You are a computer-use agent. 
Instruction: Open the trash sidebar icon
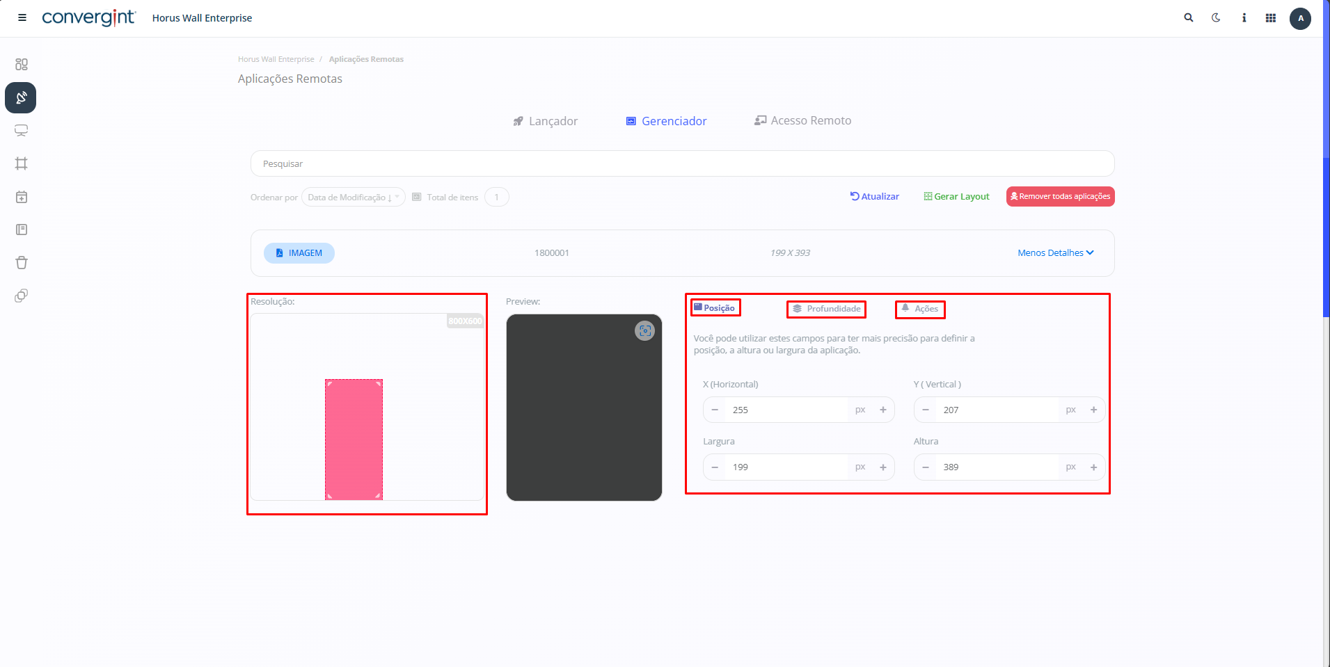point(22,263)
